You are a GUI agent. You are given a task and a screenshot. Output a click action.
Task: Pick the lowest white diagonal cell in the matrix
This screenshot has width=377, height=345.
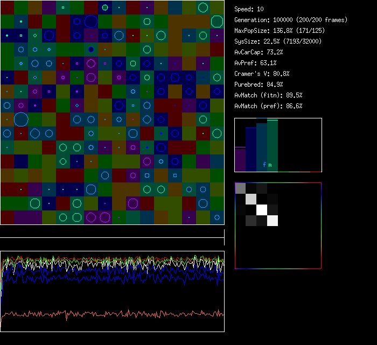(273, 220)
